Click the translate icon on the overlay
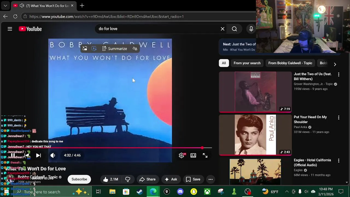350x197 pixels. click(135, 49)
